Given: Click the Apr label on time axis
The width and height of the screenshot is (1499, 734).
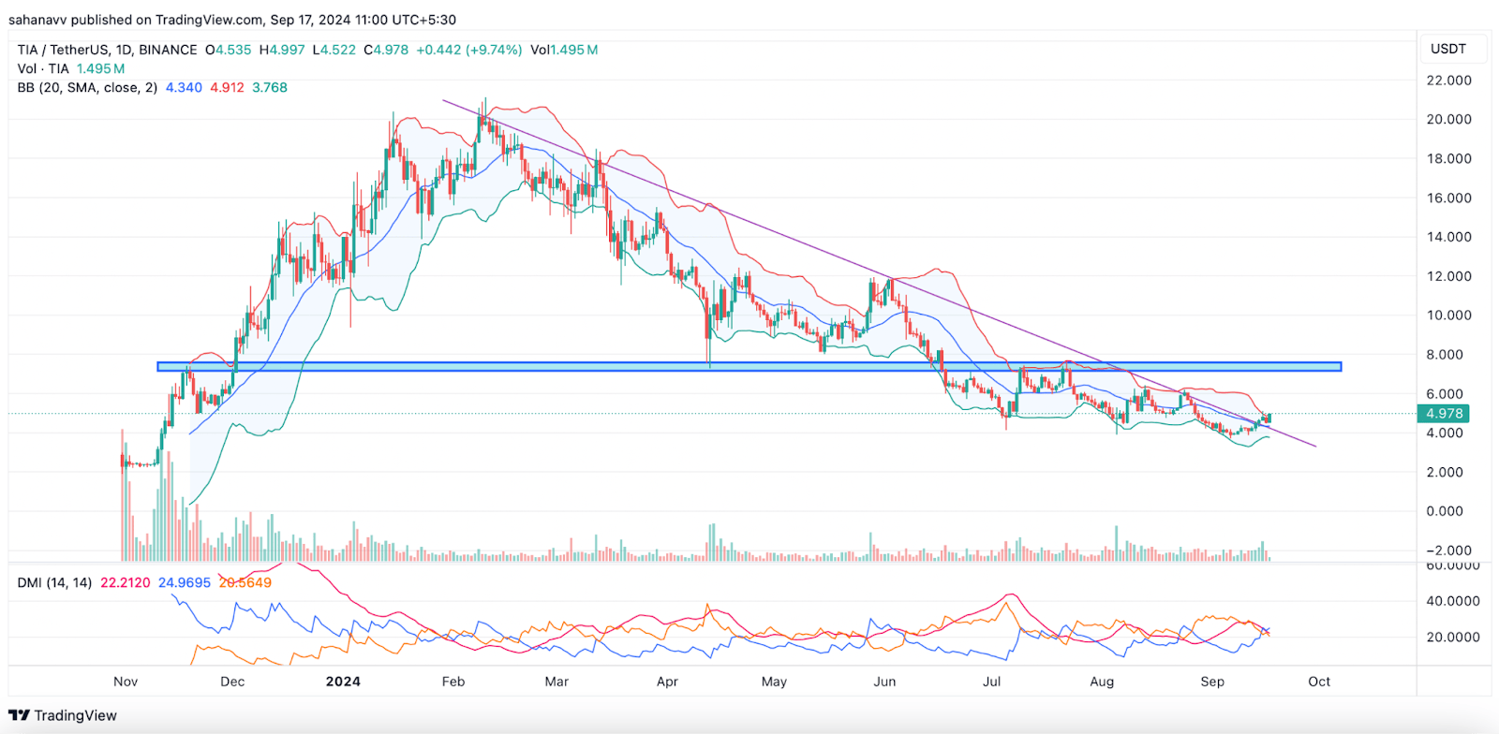Looking at the screenshot, I should click(x=667, y=682).
